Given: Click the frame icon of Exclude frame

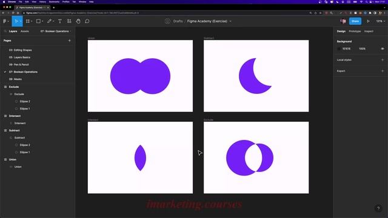Looking at the screenshot, I should [x=5, y=87].
